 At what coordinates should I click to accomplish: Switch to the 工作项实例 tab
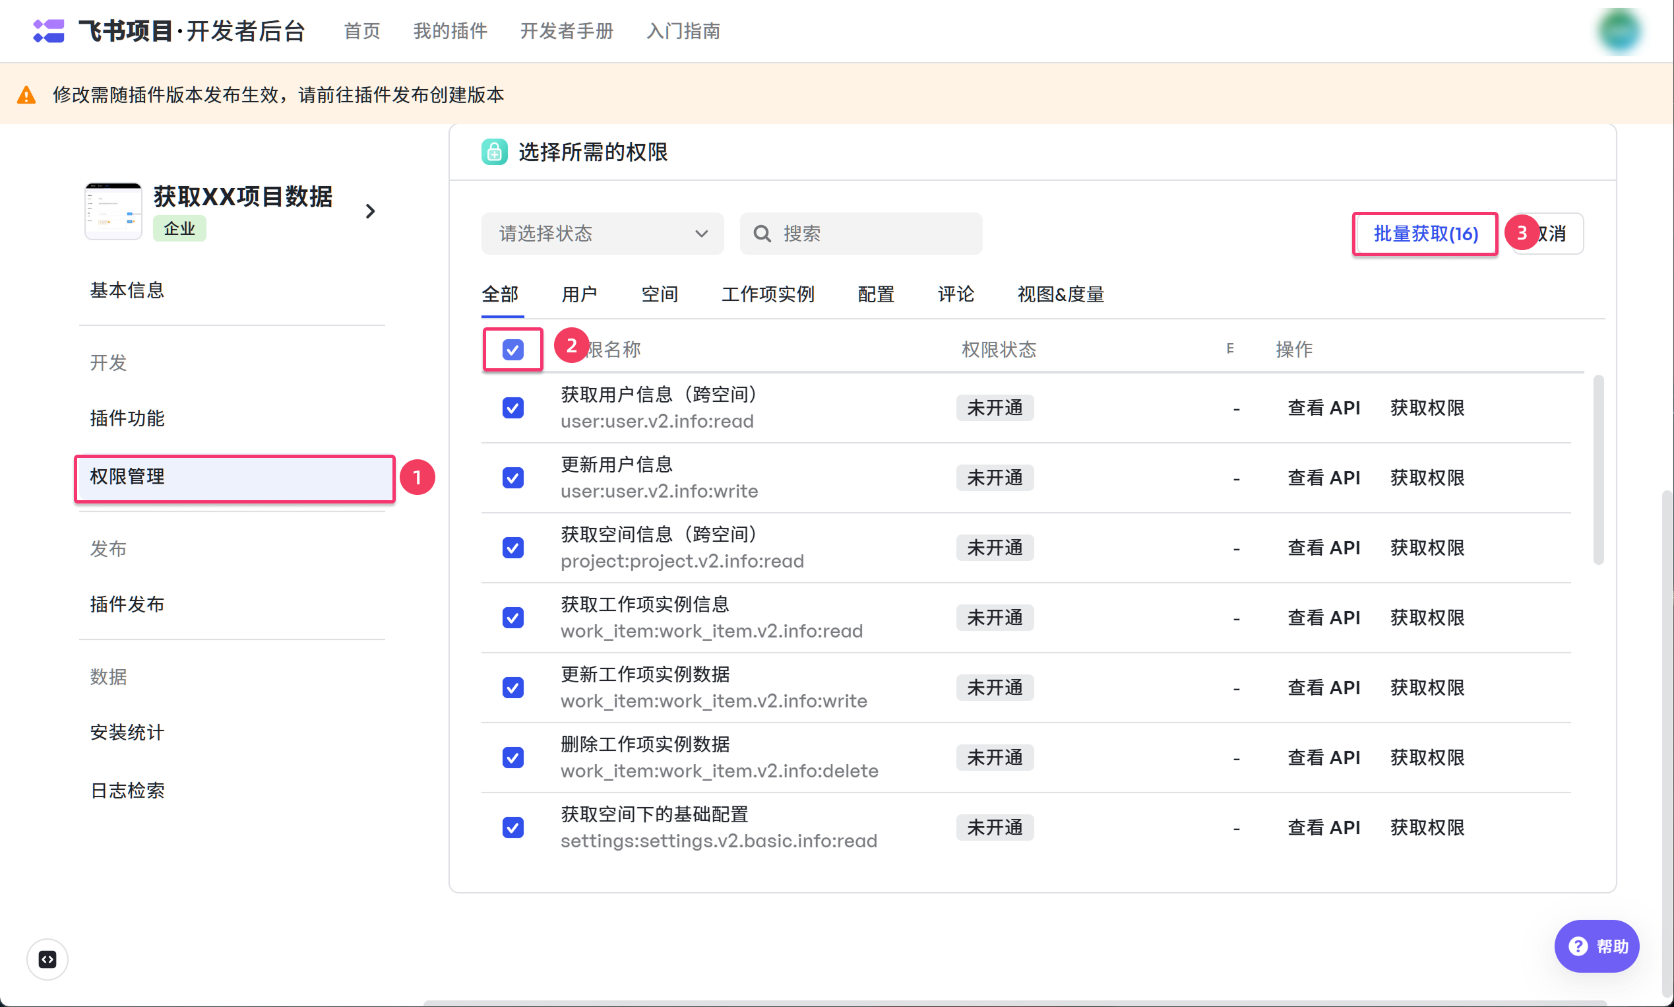click(x=767, y=294)
